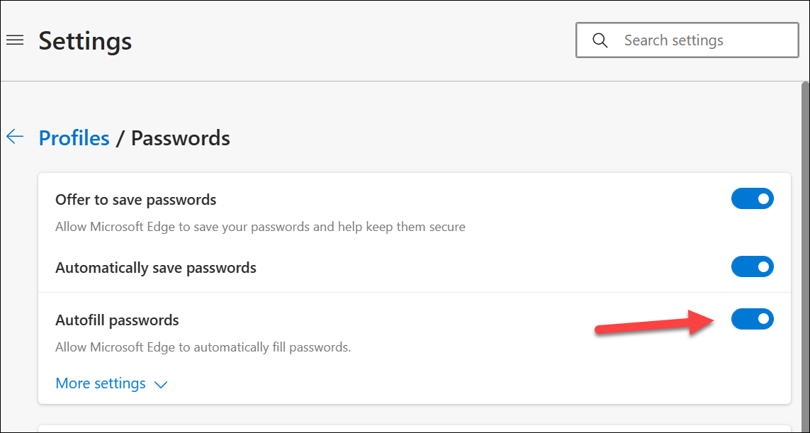Screen dimensions: 810x433
Task: Click the Passwords breadcrumb title
Action: [x=181, y=137]
